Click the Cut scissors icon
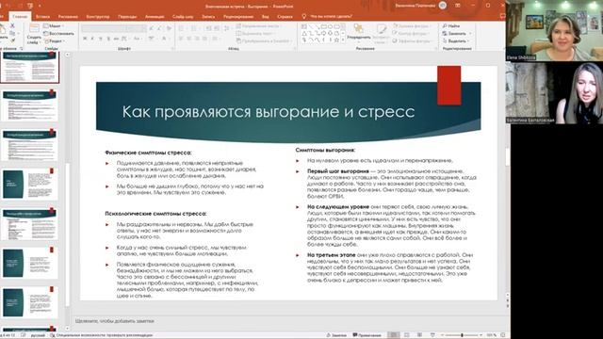The height and width of the screenshot is (339, 603). pyautogui.click(x=12, y=25)
